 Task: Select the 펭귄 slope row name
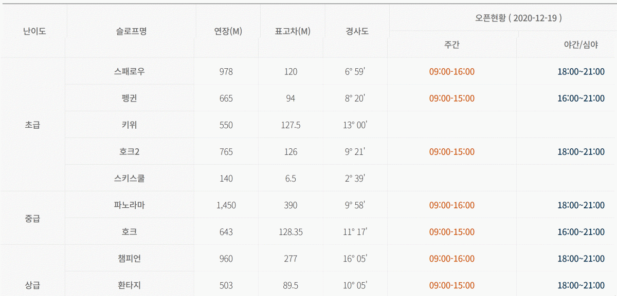(x=129, y=98)
